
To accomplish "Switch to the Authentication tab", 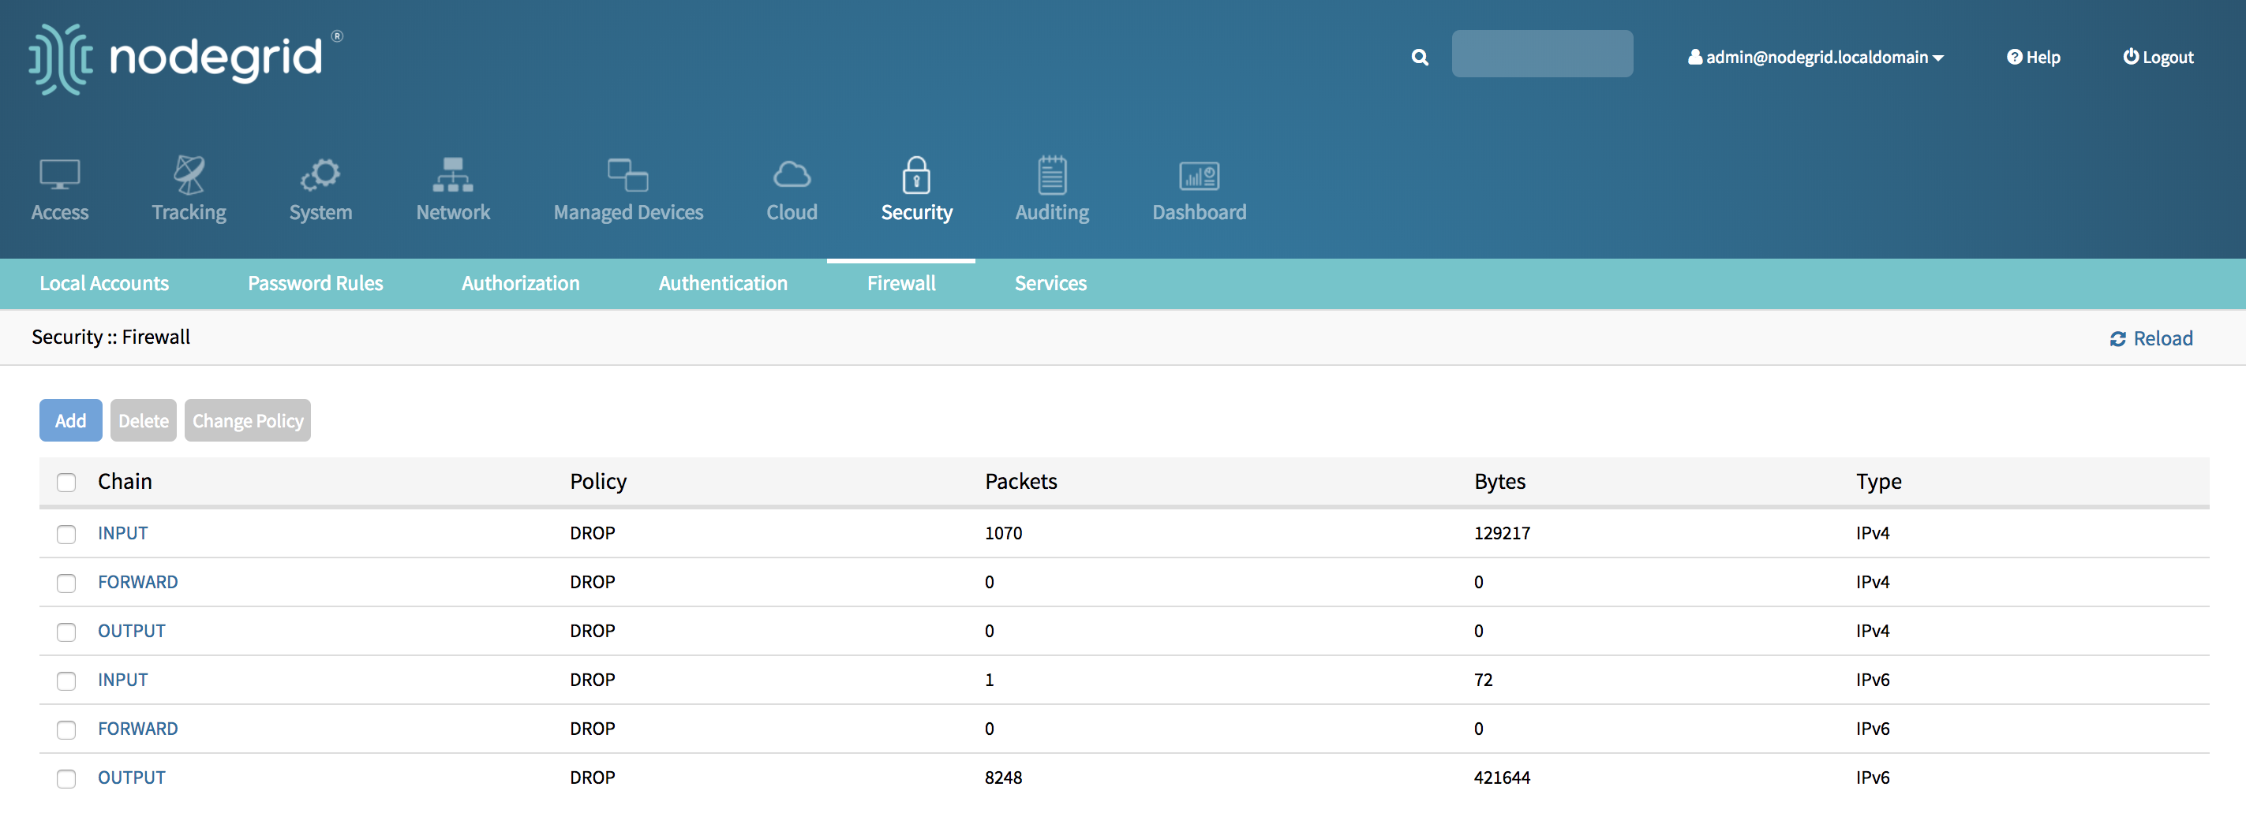I will point(722,283).
